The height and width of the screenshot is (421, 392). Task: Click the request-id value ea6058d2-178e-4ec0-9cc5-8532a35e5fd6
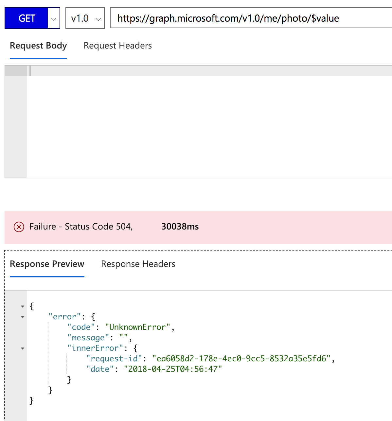(x=241, y=359)
